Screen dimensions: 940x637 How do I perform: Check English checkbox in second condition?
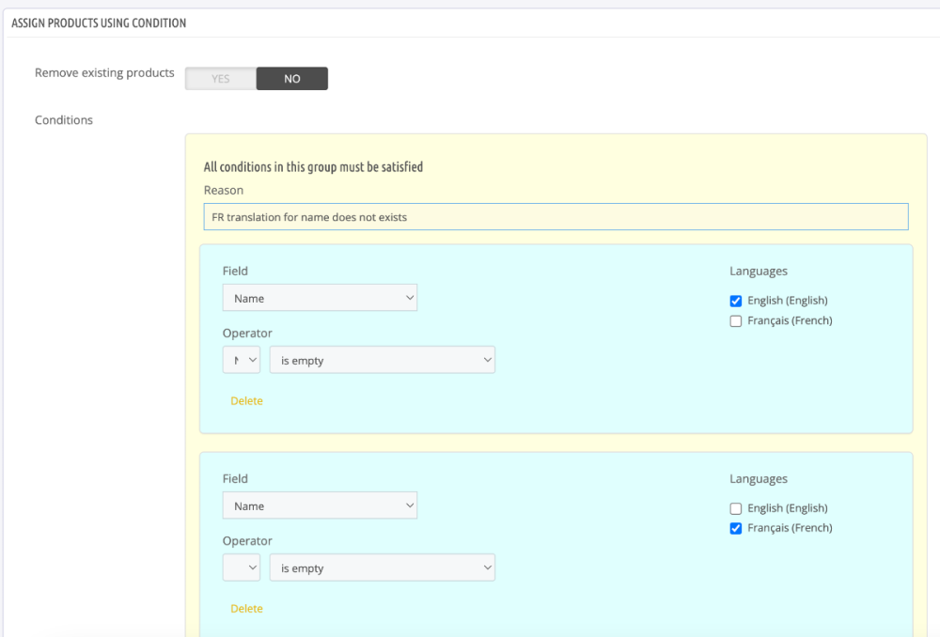736,509
